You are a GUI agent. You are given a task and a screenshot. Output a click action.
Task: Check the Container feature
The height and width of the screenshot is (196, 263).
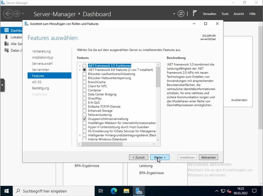coord(84,90)
